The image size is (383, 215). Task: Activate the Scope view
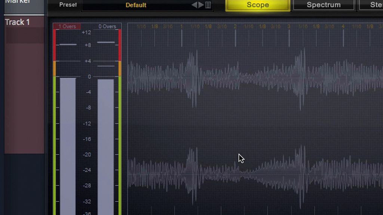(257, 5)
